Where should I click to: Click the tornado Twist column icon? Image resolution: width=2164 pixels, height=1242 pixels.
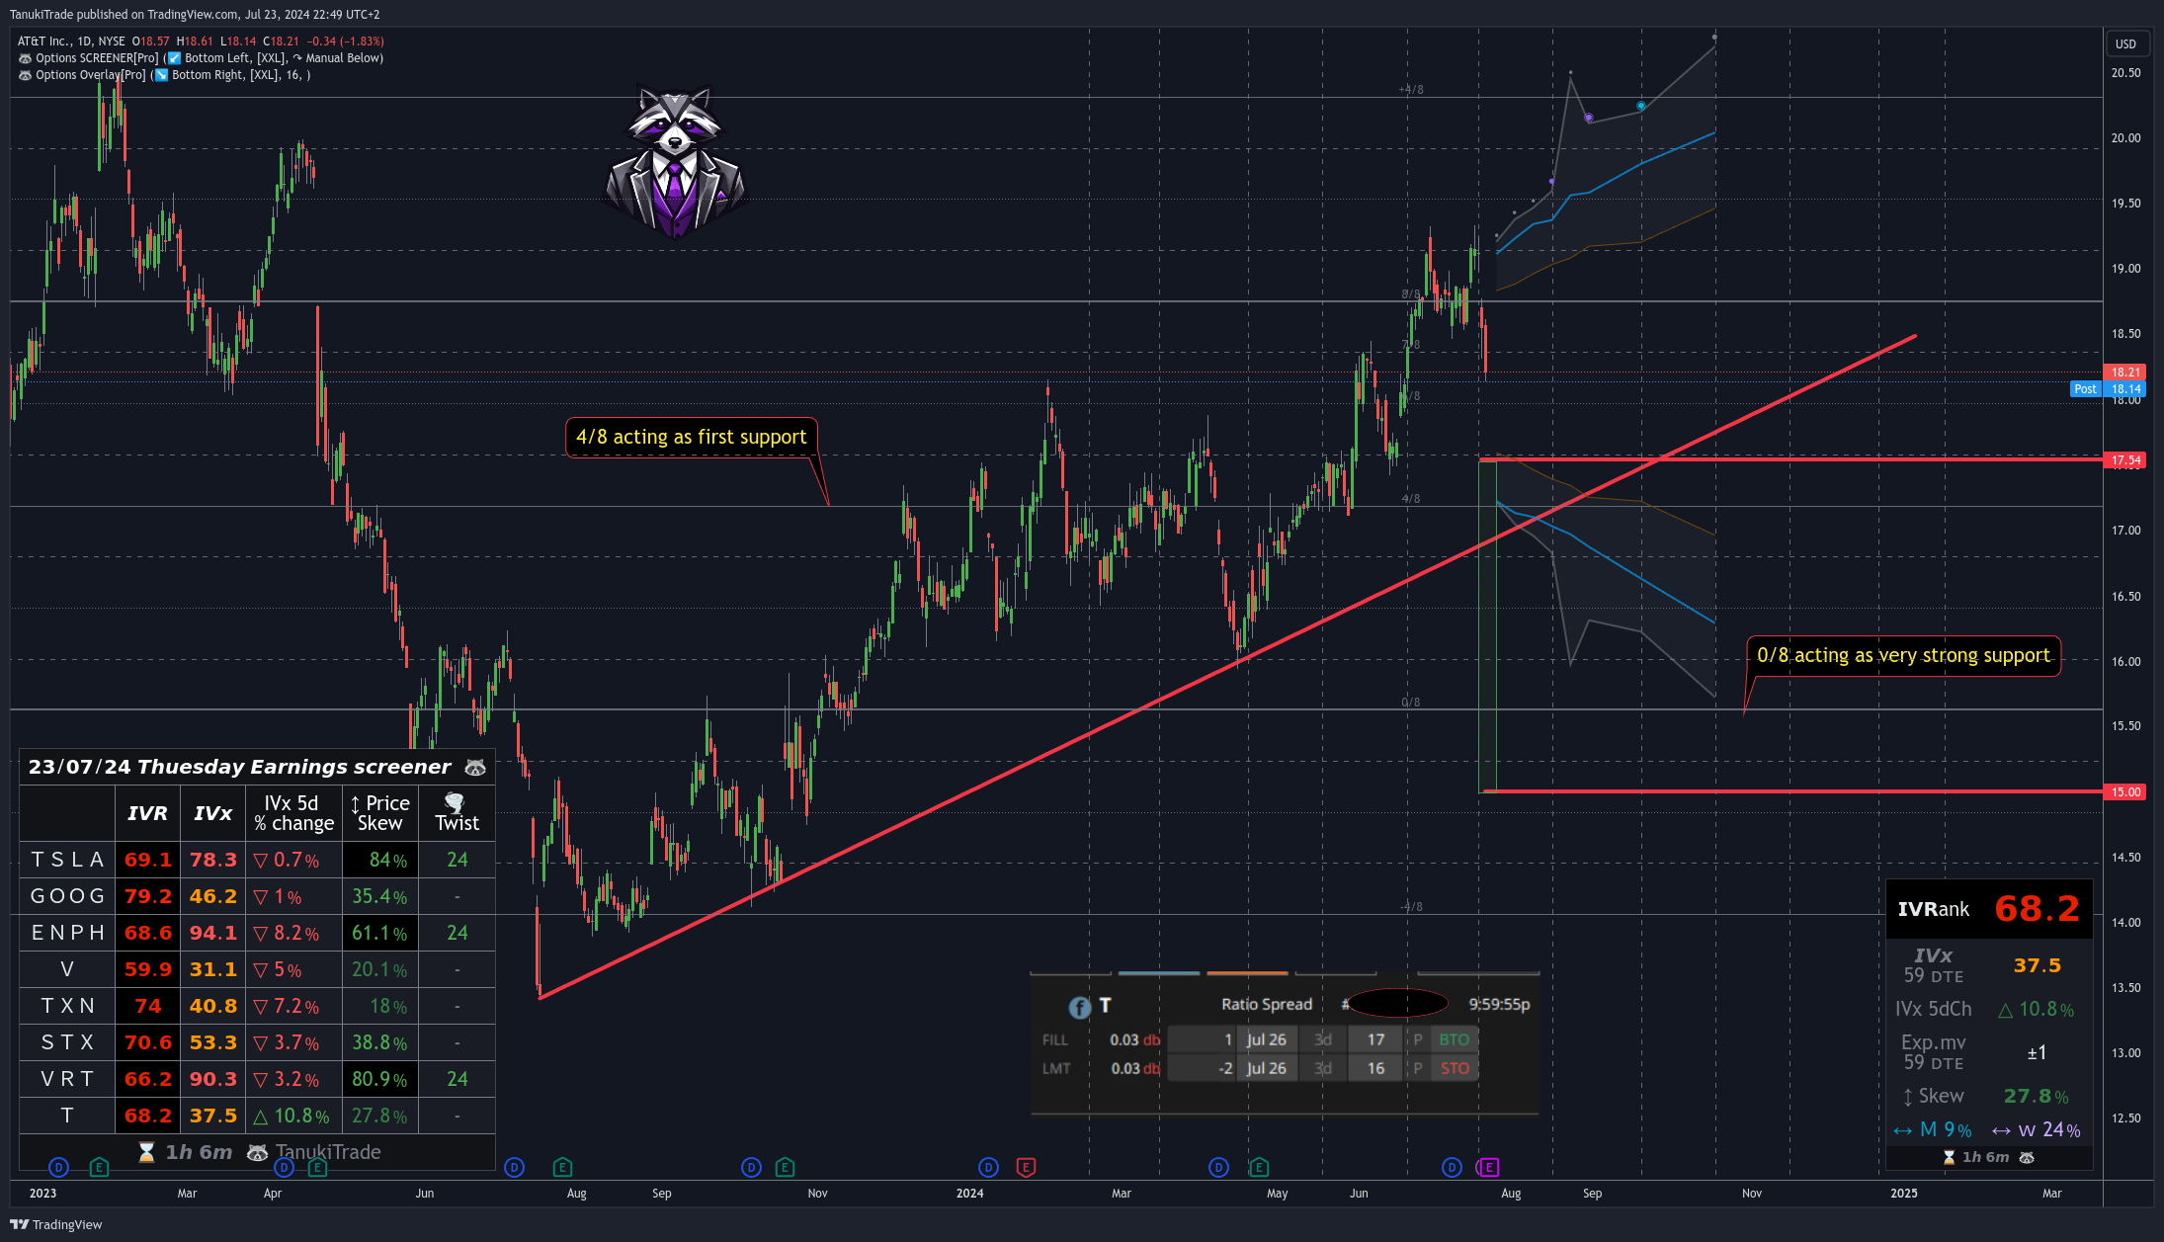pos(455,802)
